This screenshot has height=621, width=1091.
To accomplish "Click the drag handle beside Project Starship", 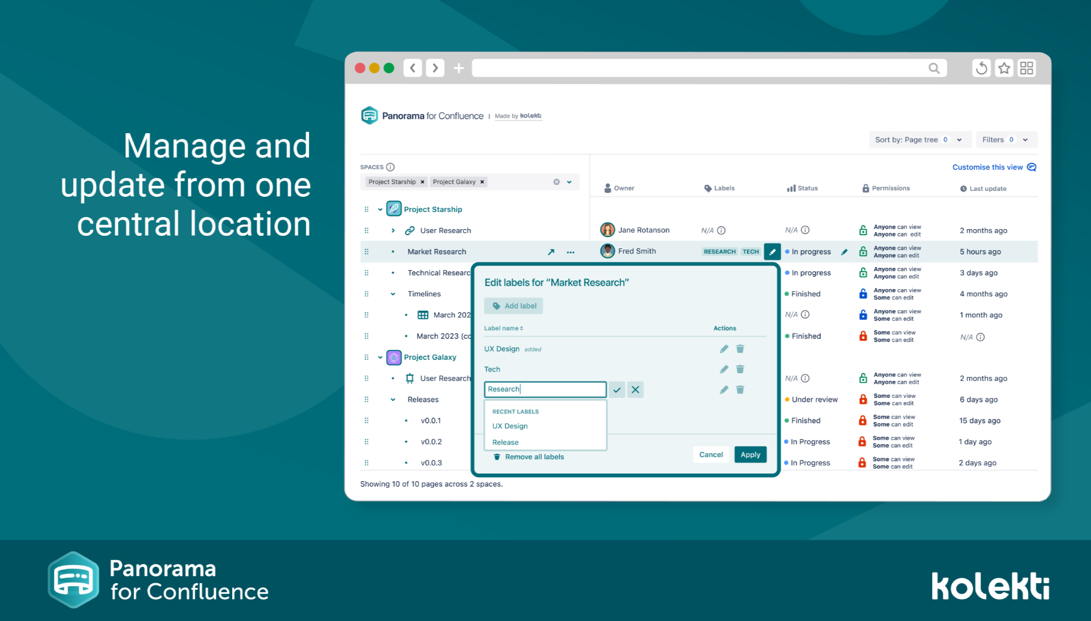I will (366, 209).
